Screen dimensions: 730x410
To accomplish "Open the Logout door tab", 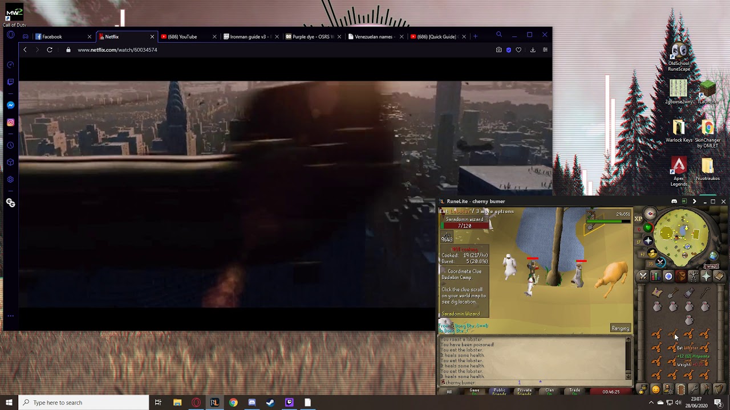I will 681,389.
